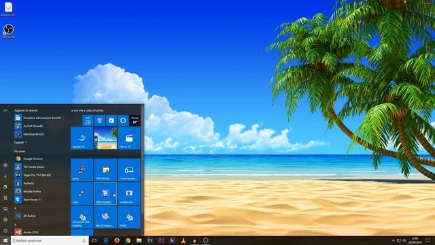
Task: Select the OBS Studio desktop shortcut
Action: [x=9, y=31]
